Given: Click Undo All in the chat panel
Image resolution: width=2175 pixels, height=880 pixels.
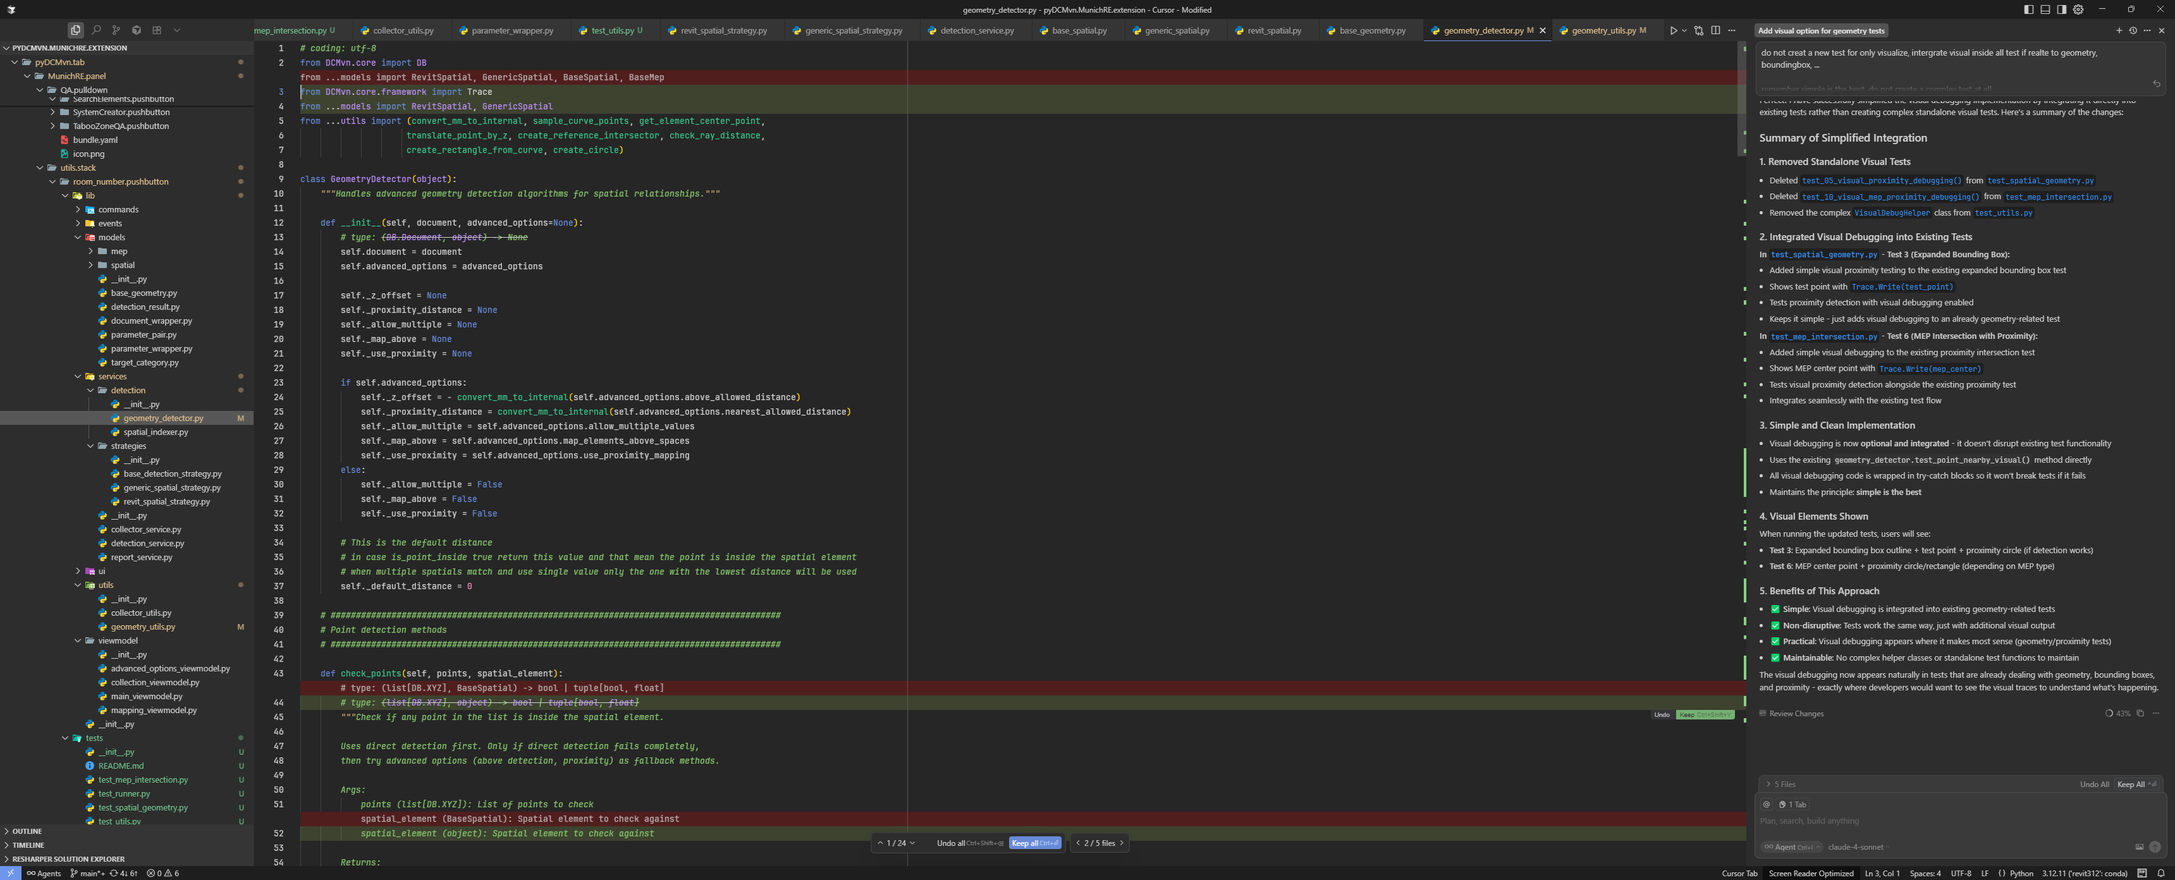Looking at the screenshot, I should (x=2094, y=784).
